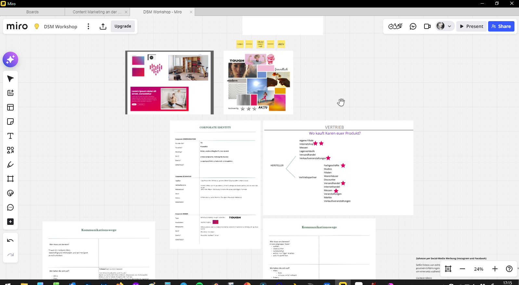This screenshot has width=519, height=285.
Task: Open the Comment tool in sidebar
Action: click(x=10, y=207)
